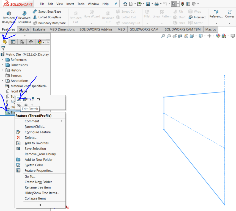Click Swept Boss/Base command

(x=47, y=12)
